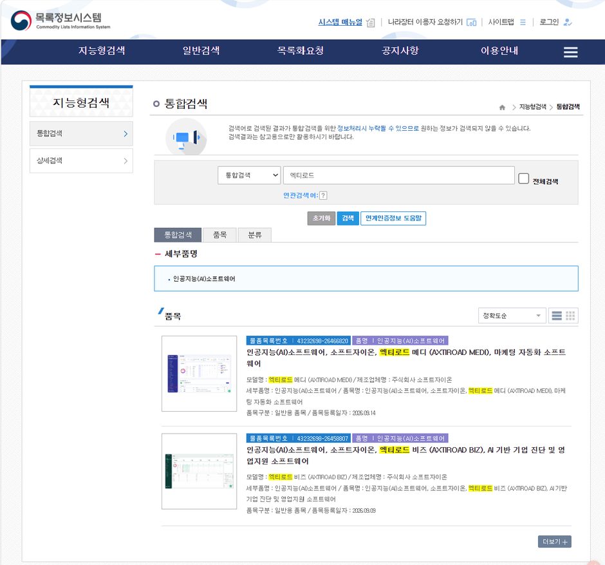
Task: Click the search keyword input field
Action: pos(398,175)
